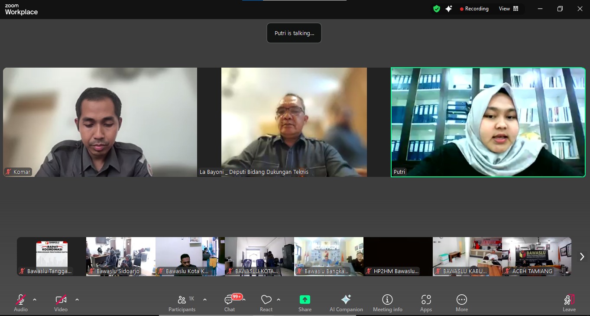Click Komar's name label

[x=22, y=172]
